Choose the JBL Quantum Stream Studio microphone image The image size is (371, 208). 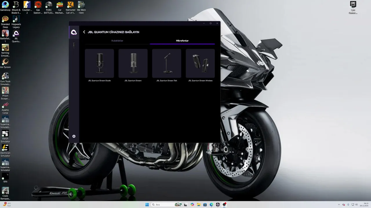coord(99,63)
